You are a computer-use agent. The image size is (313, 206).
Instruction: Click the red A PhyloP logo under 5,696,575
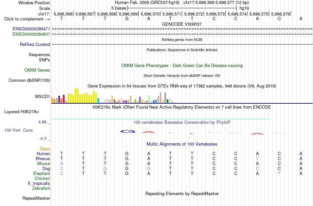click(x=257, y=134)
